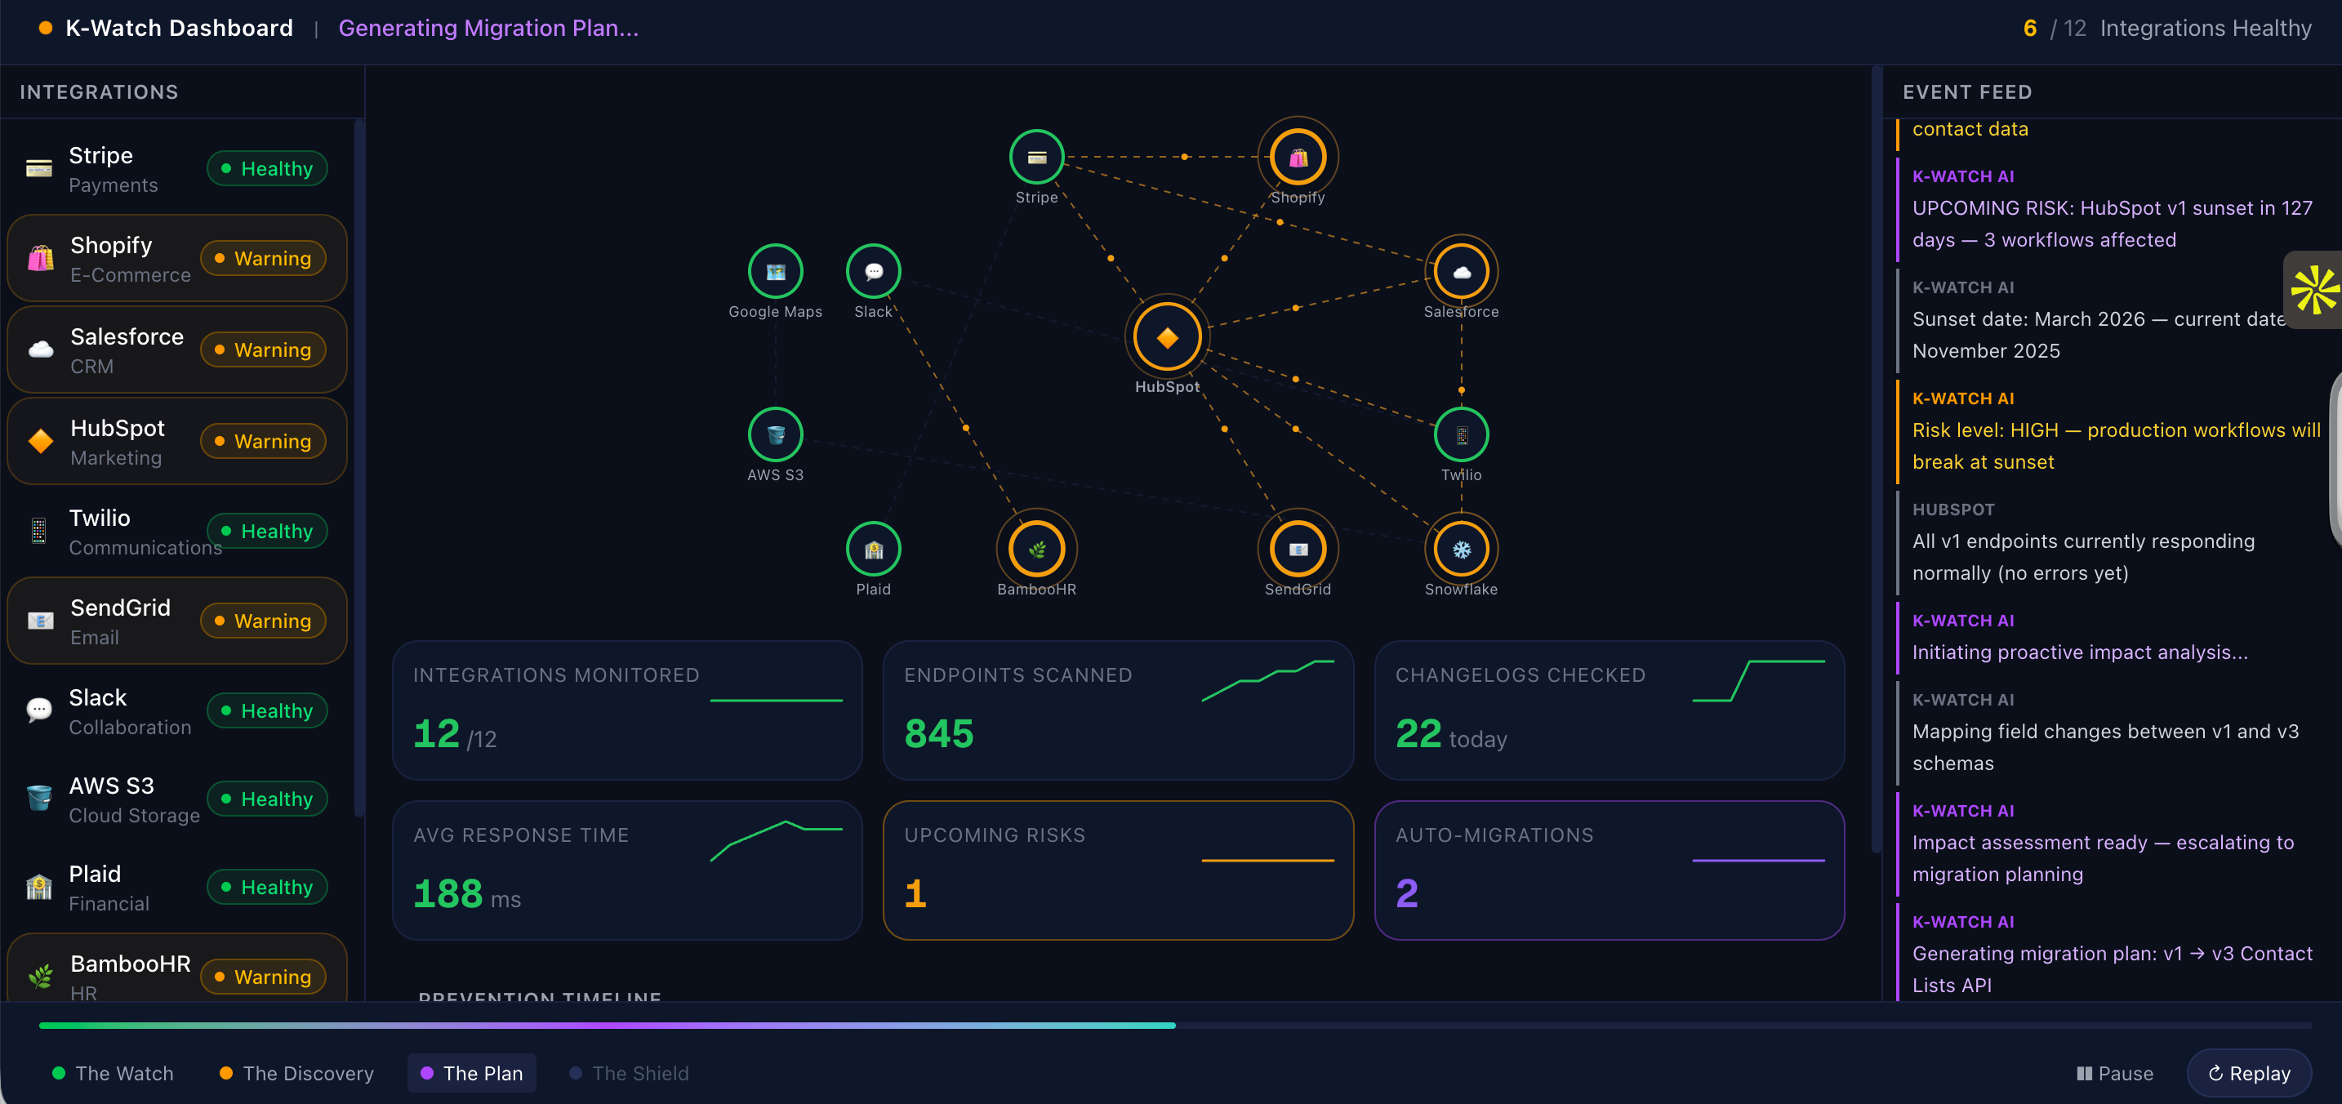The height and width of the screenshot is (1104, 2342).
Task: Click the BambooHR graph node
Action: coord(1036,550)
